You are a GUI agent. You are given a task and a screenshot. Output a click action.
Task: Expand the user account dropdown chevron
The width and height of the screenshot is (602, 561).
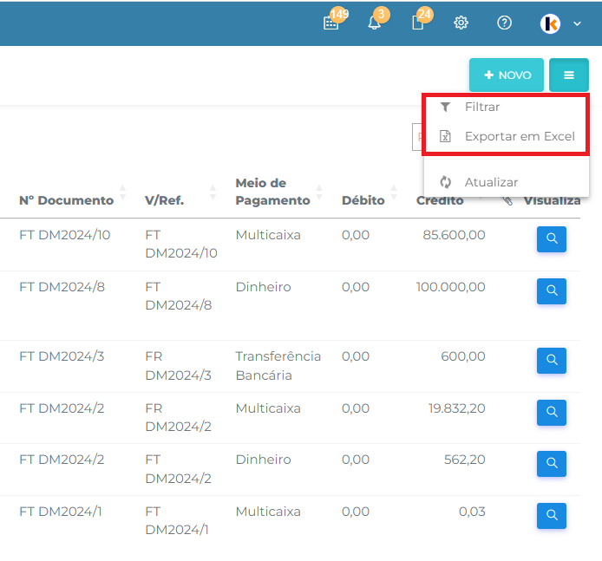click(x=577, y=23)
